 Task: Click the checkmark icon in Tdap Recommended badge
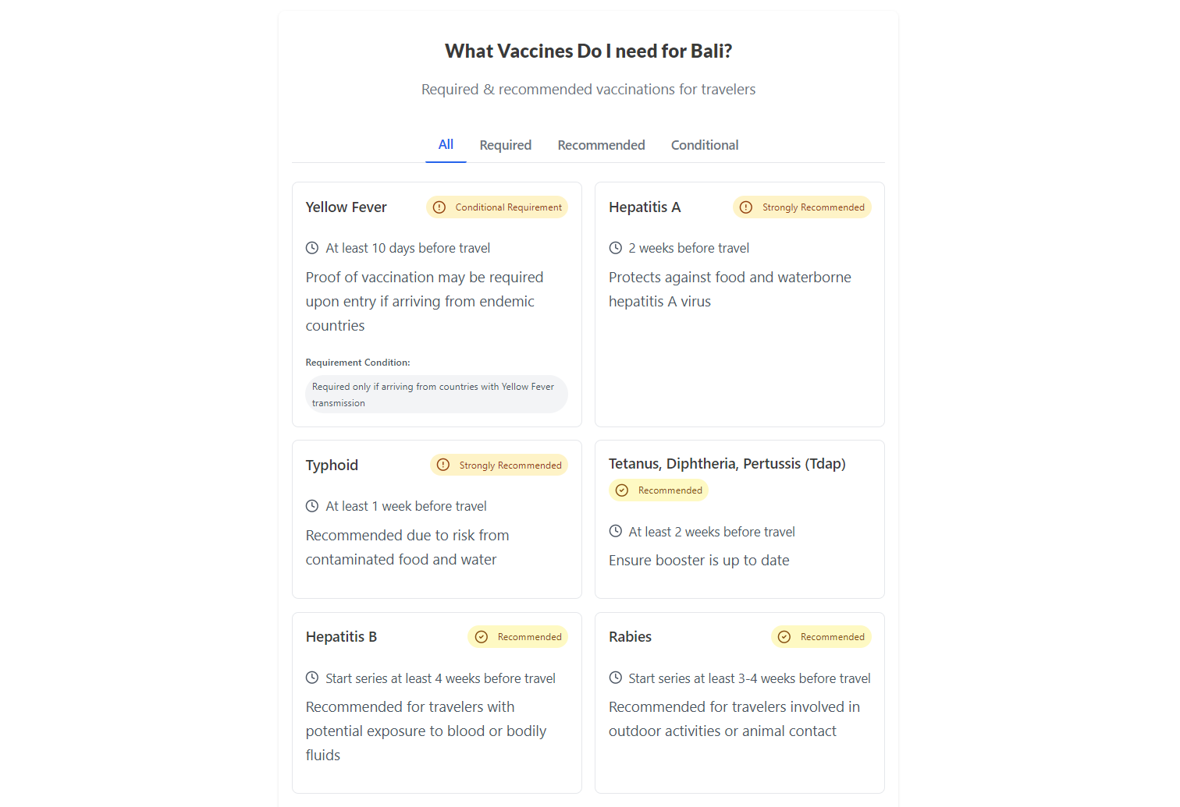622,490
